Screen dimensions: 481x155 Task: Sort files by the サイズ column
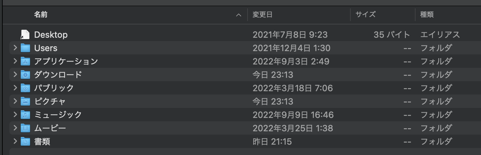tap(365, 15)
